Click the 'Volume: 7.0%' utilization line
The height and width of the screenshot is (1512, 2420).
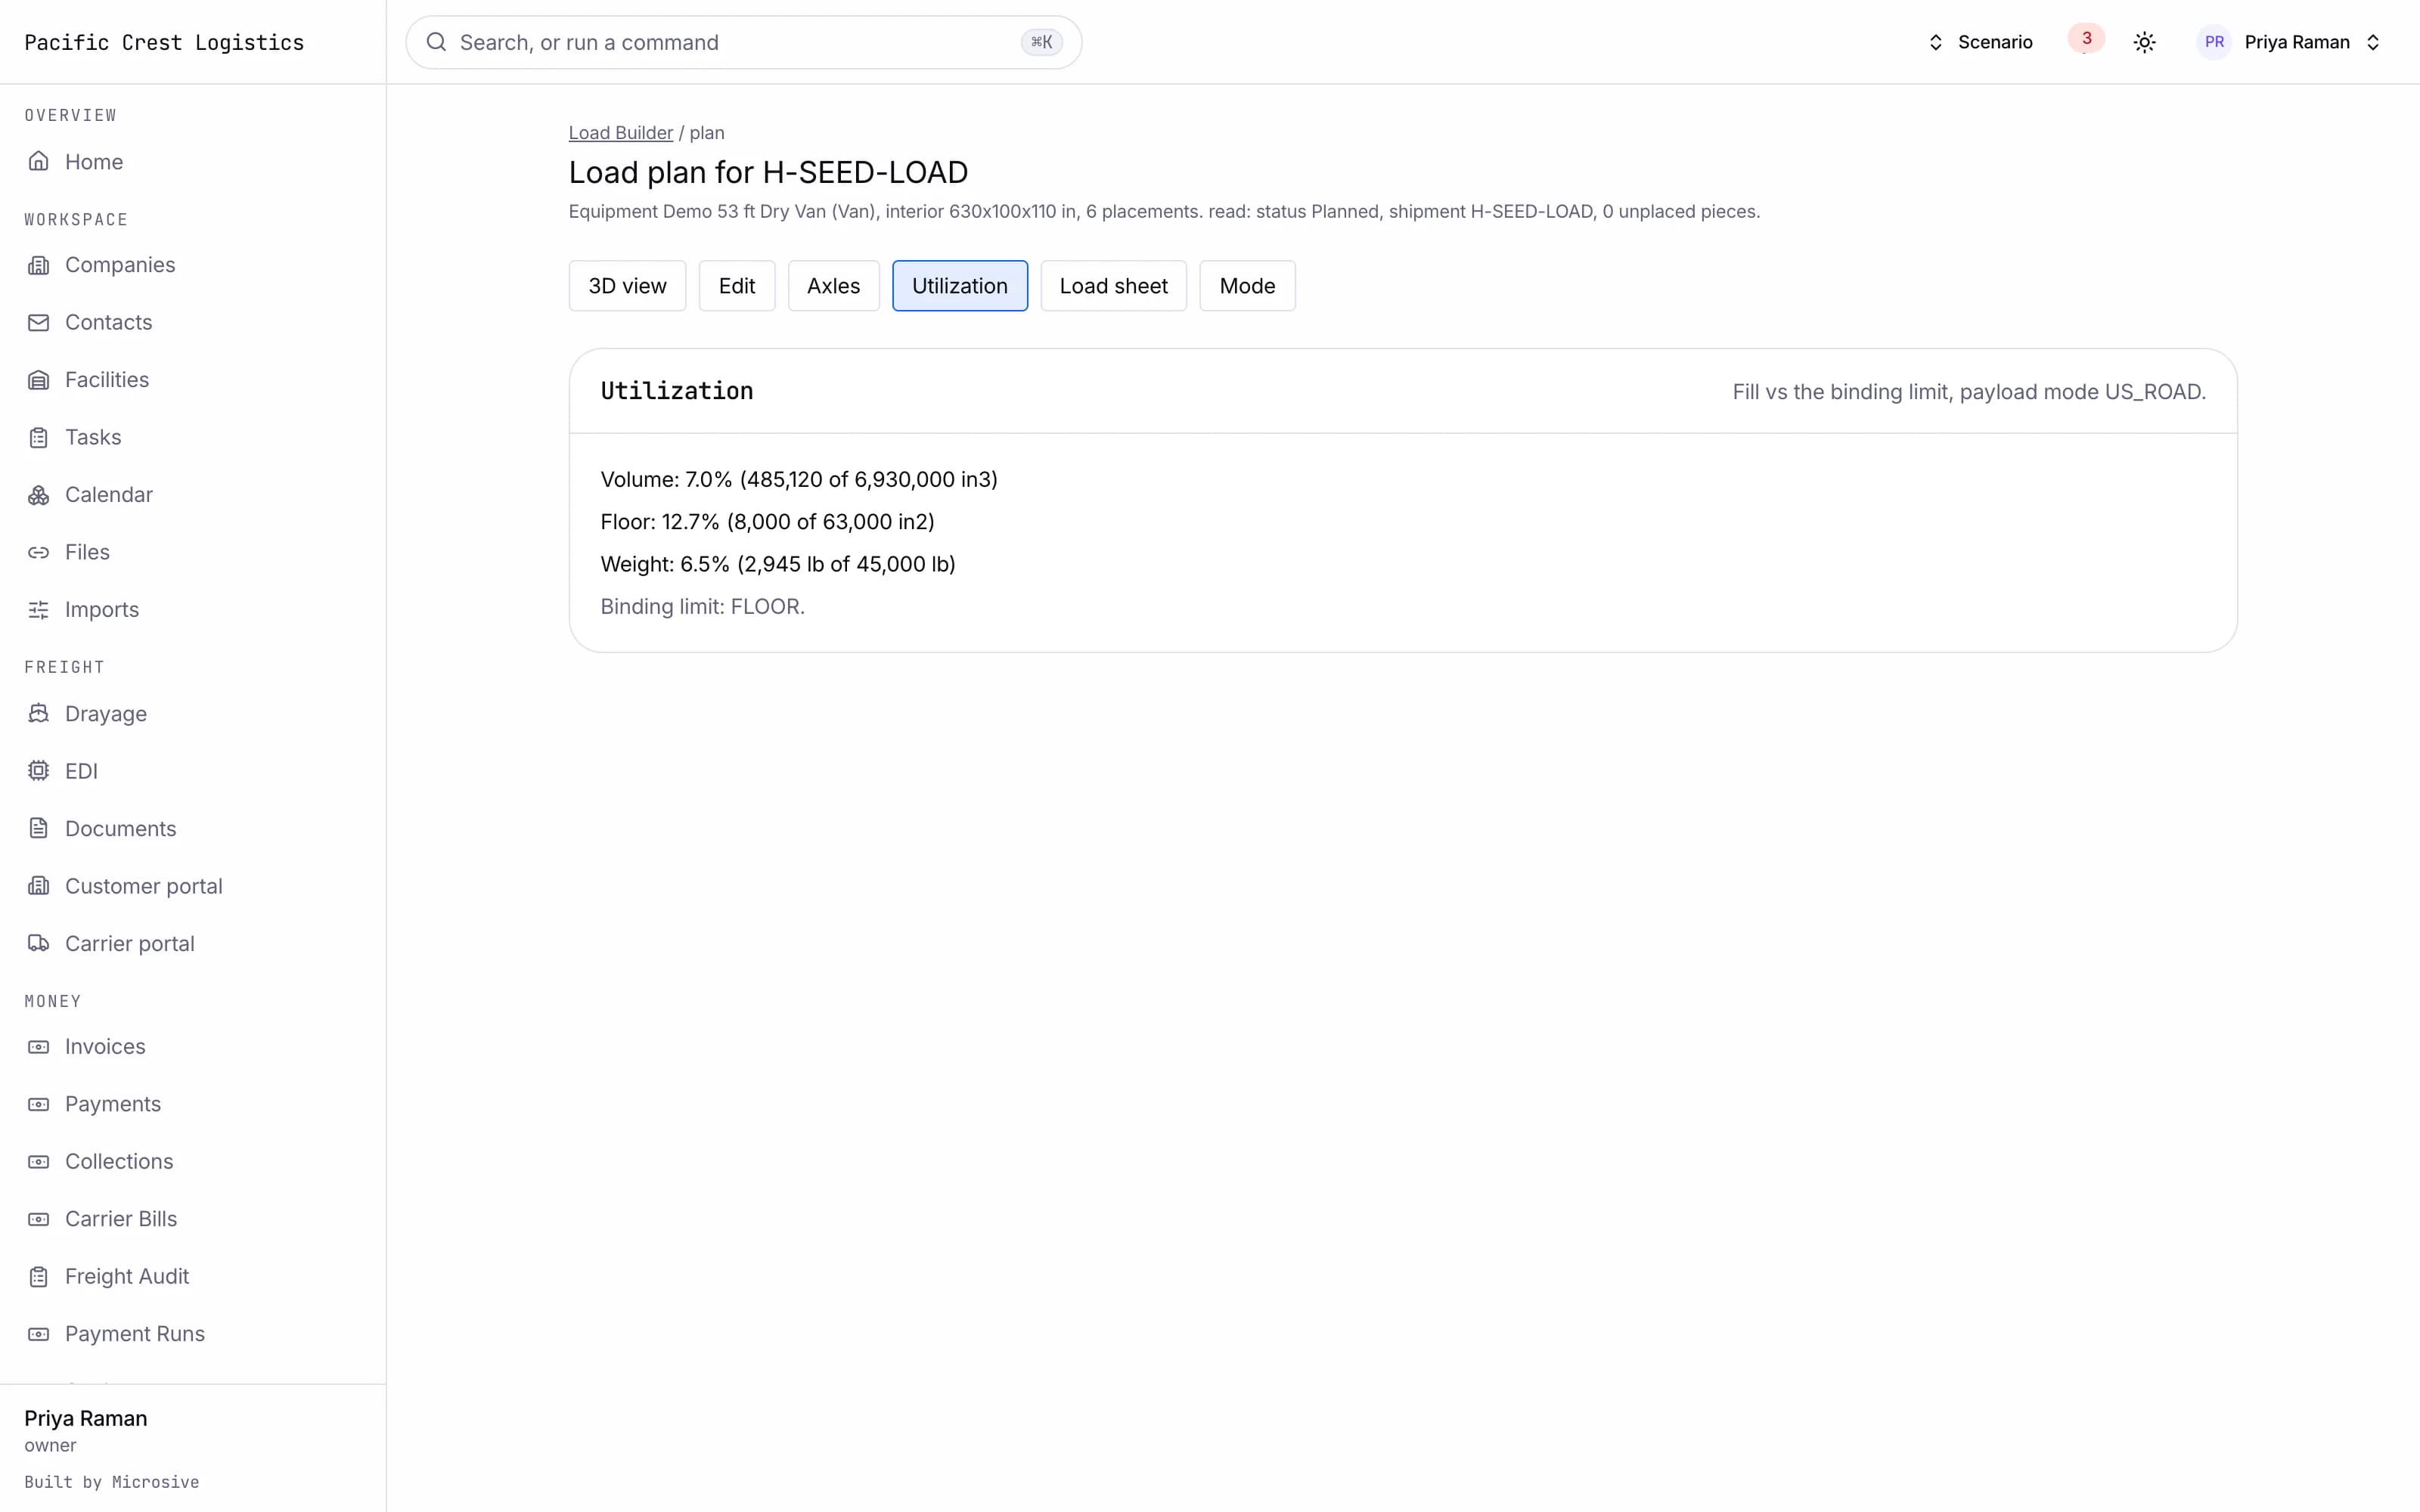coord(799,479)
